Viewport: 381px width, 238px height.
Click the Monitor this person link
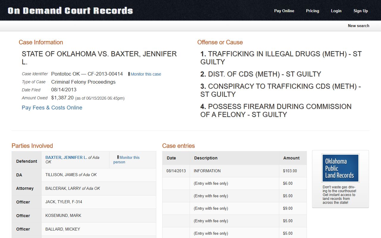(x=126, y=160)
